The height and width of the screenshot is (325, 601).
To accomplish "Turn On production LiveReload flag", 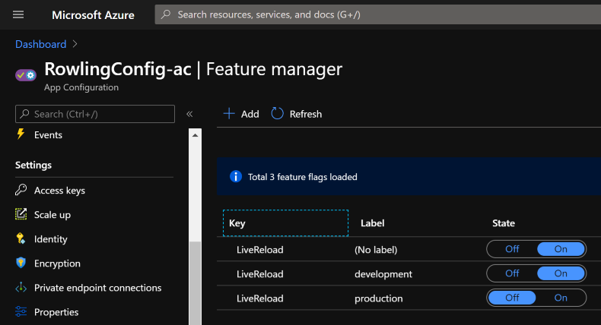I will [561, 298].
